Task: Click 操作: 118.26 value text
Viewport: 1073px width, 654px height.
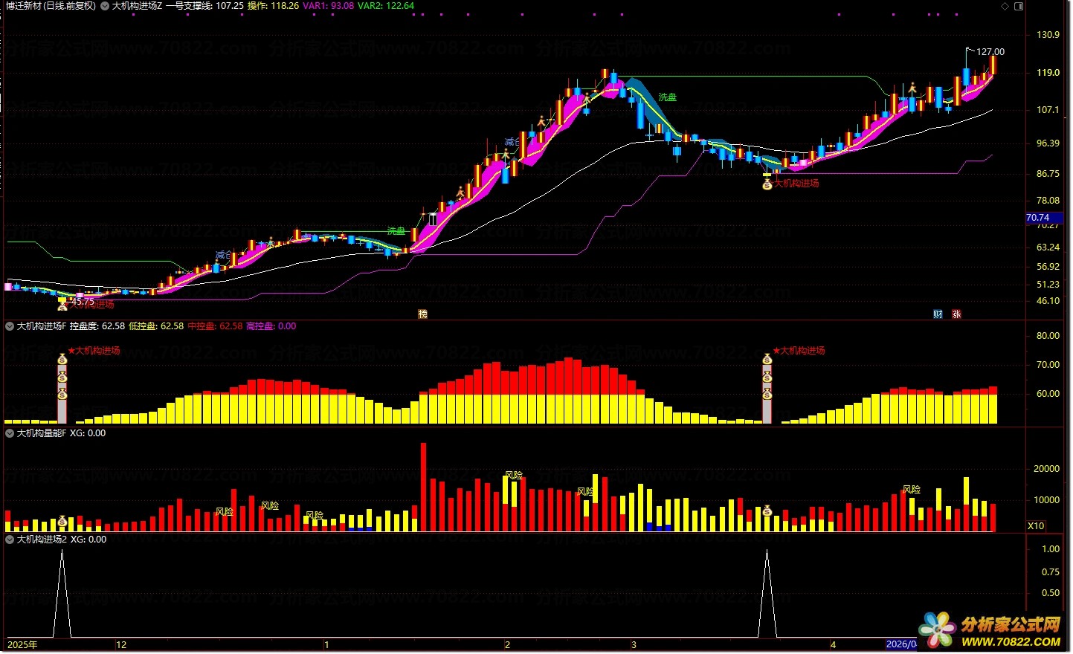Action: click(x=273, y=6)
